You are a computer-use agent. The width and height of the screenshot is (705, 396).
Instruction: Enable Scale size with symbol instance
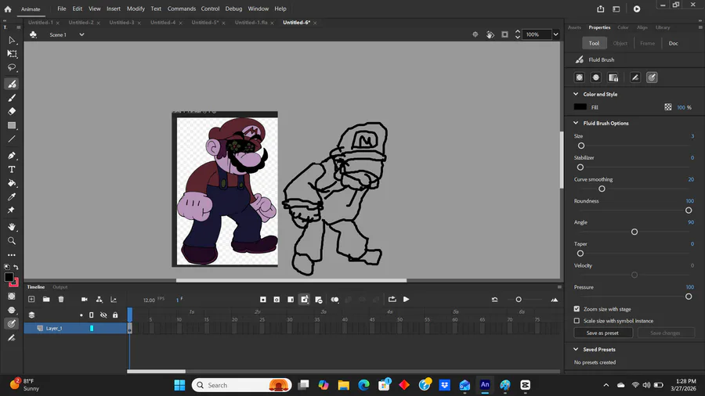[x=577, y=321]
